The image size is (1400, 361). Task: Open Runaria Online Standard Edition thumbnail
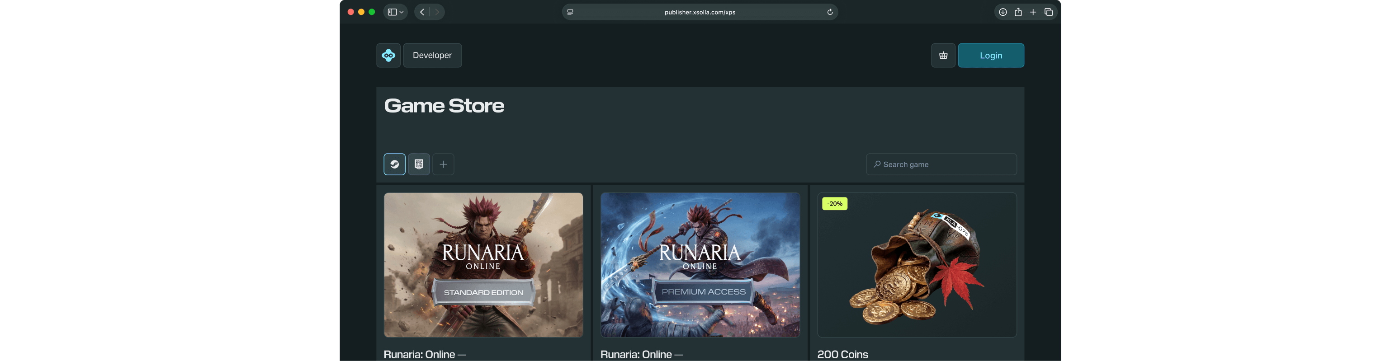click(x=483, y=265)
